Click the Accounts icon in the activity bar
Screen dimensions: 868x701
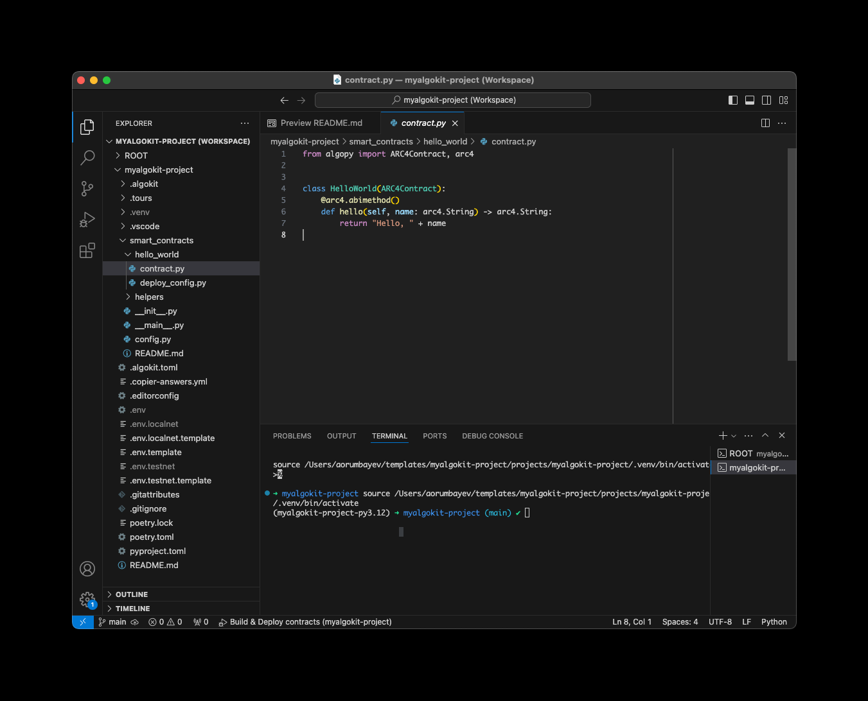tap(87, 568)
